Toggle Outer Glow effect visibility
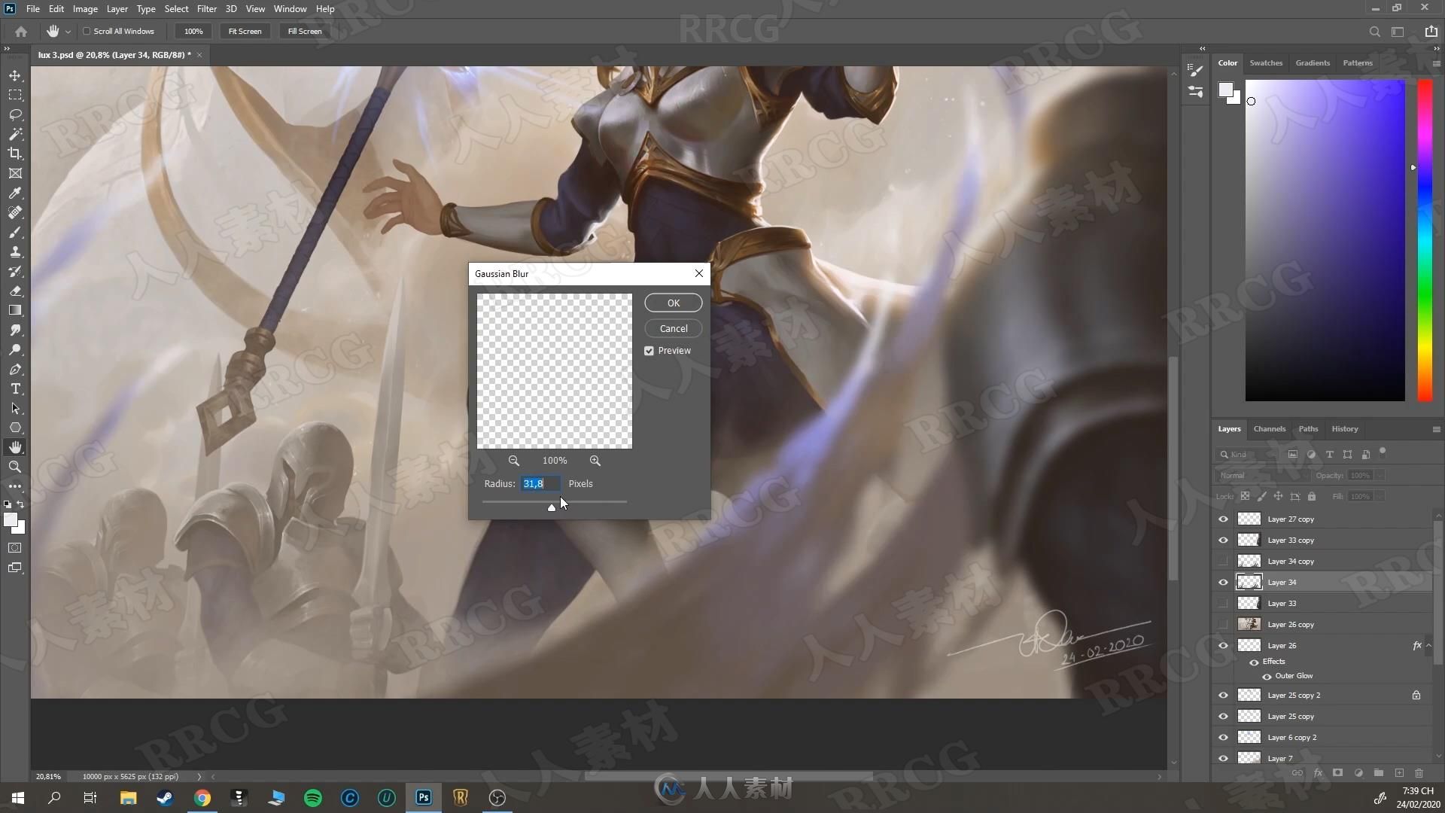This screenshot has width=1445, height=813. 1267,676
